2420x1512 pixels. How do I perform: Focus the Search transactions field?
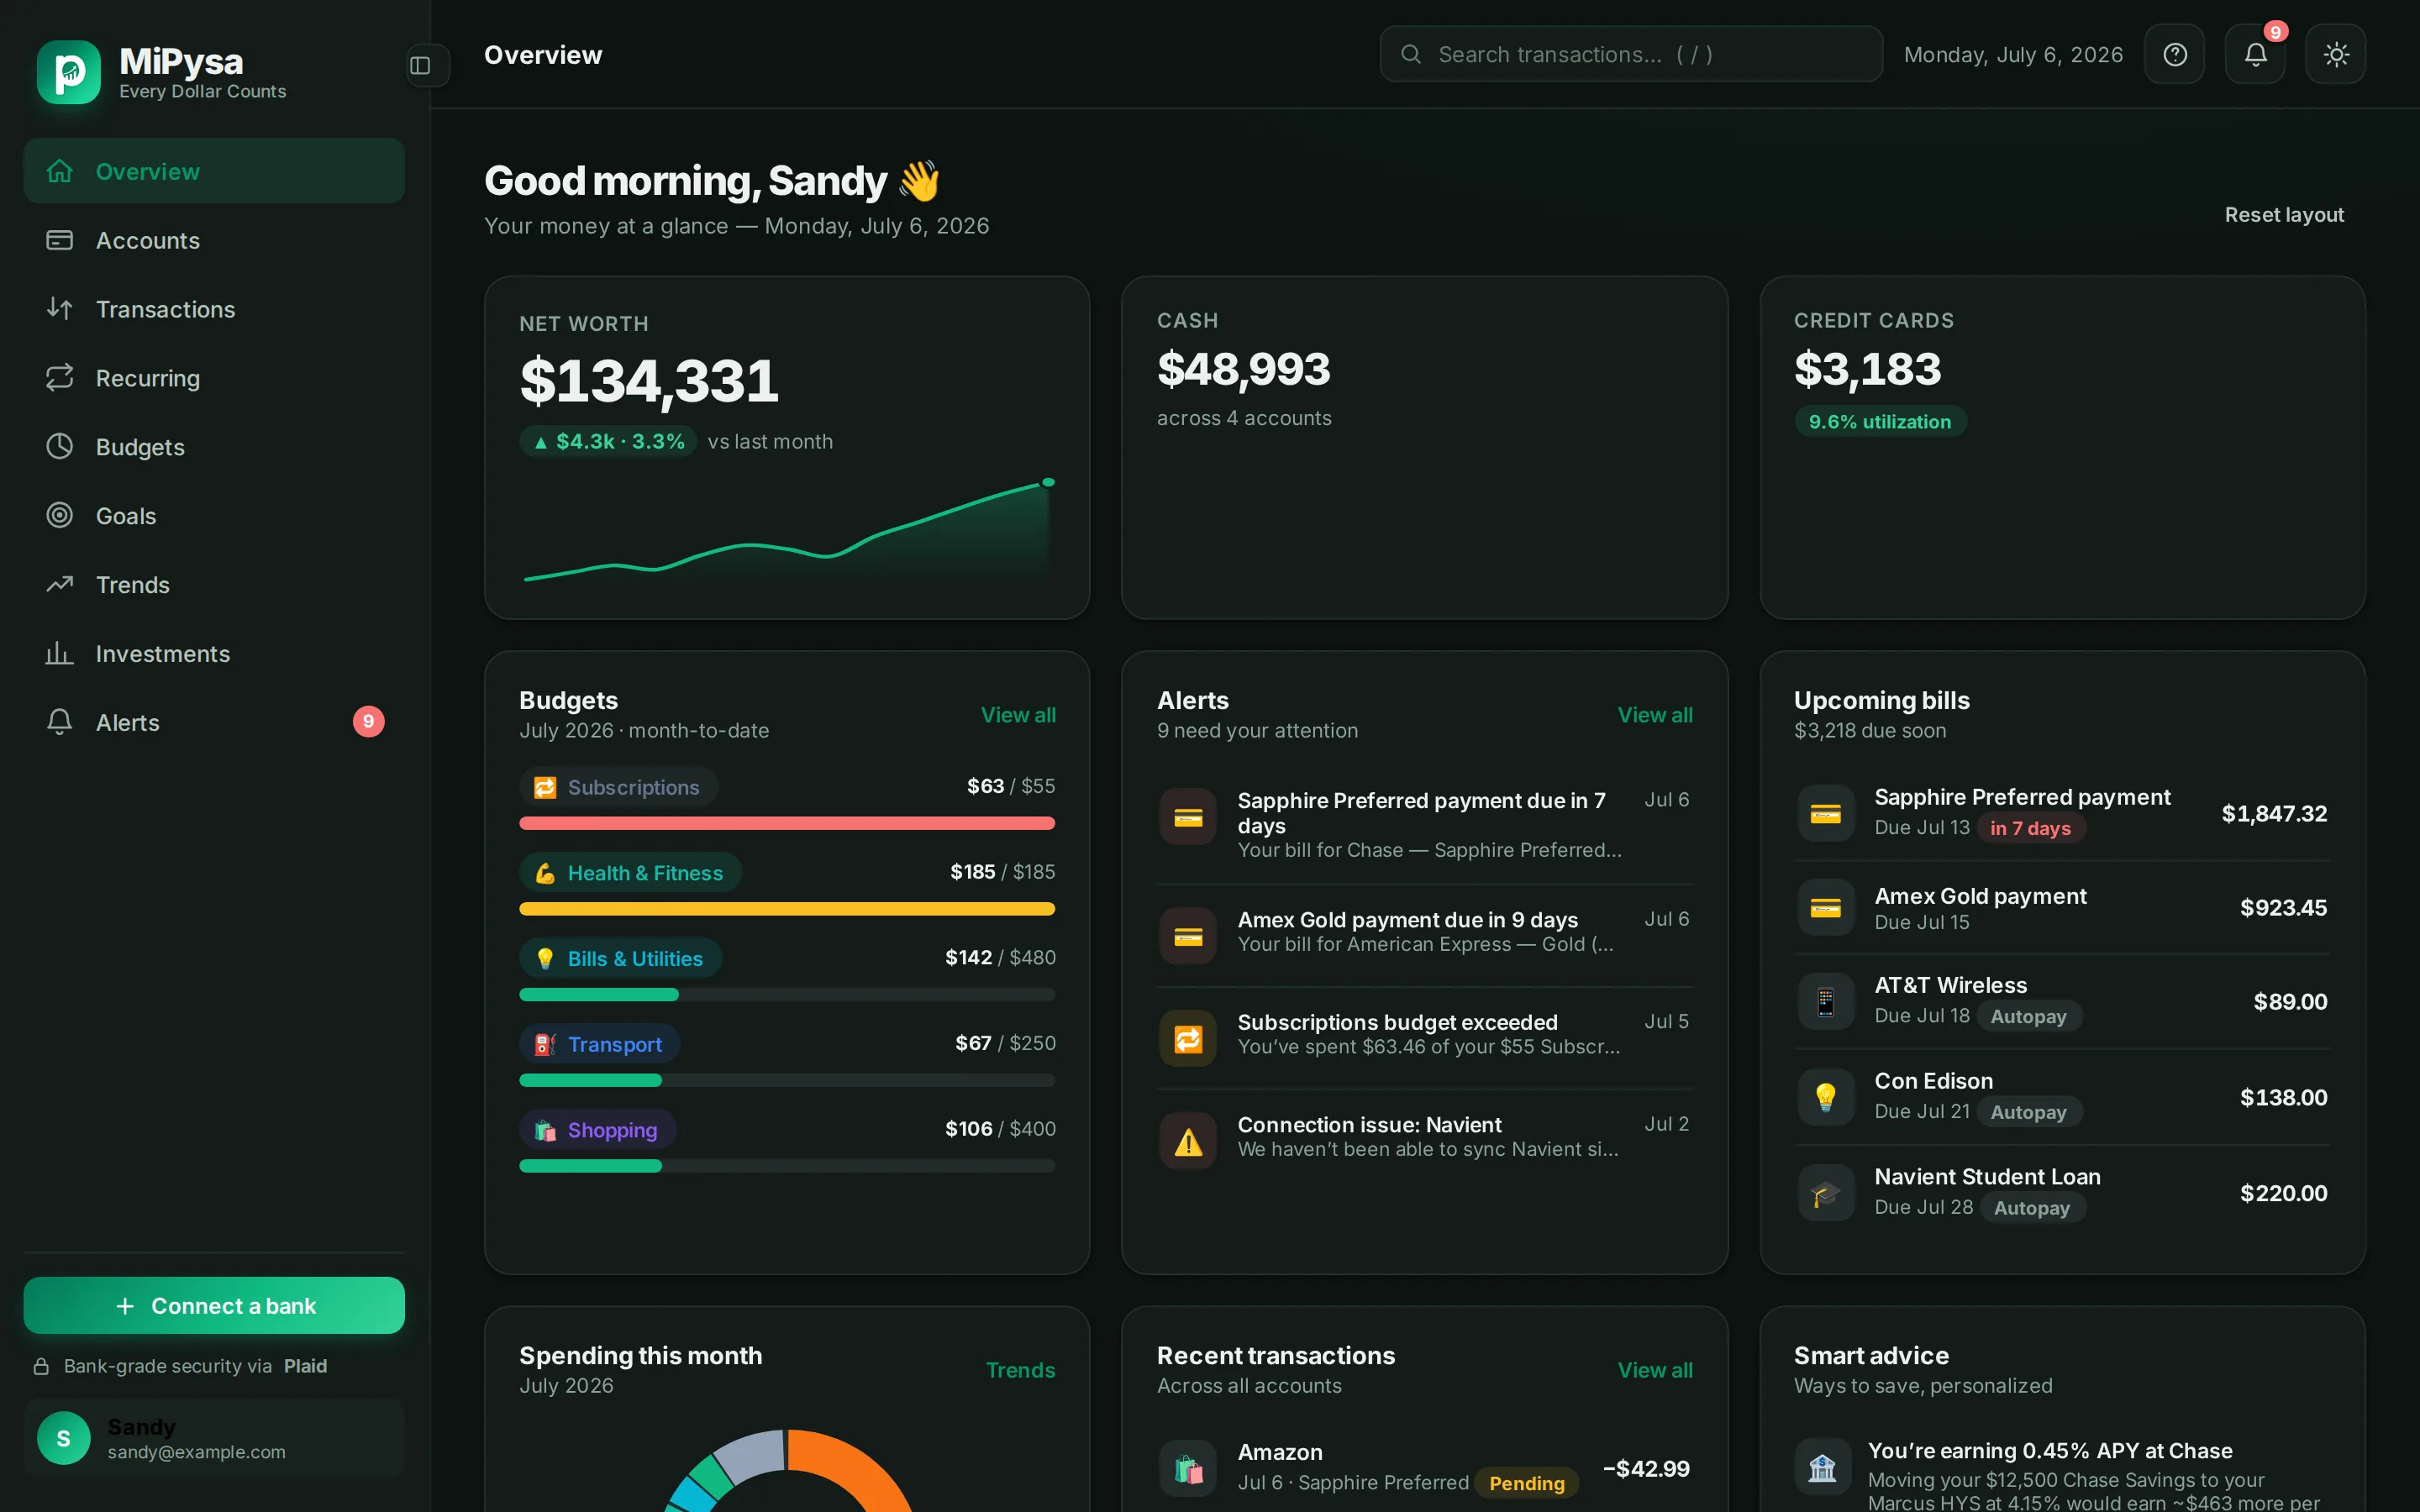click(x=1631, y=54)
